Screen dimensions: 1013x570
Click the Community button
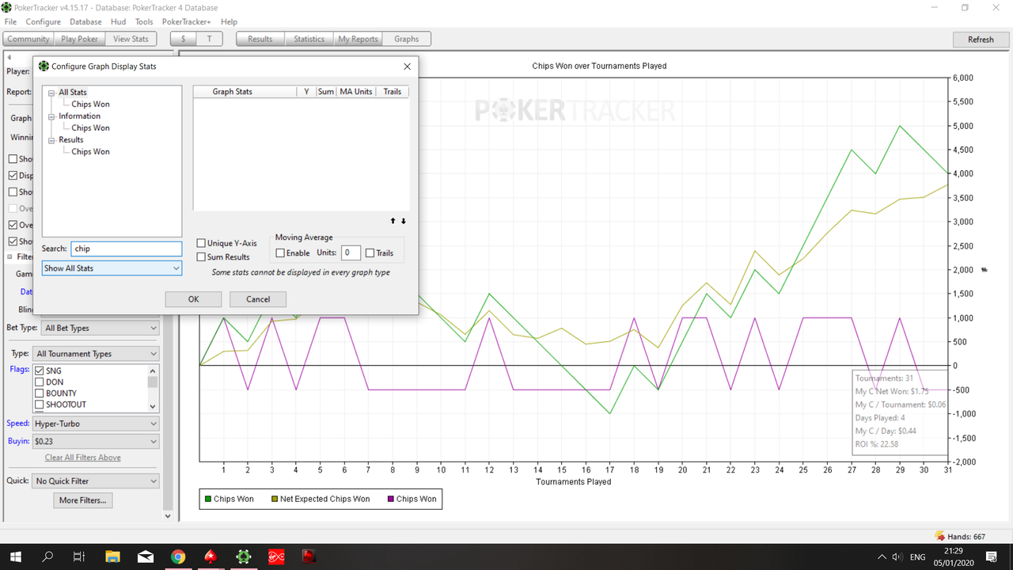(28, 39)
